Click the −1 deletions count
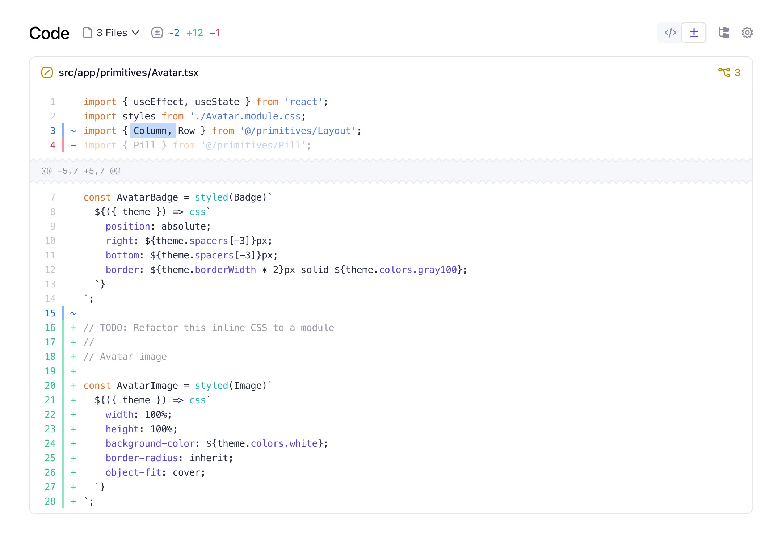Screen dimensions: 782x543 [214, 33]
